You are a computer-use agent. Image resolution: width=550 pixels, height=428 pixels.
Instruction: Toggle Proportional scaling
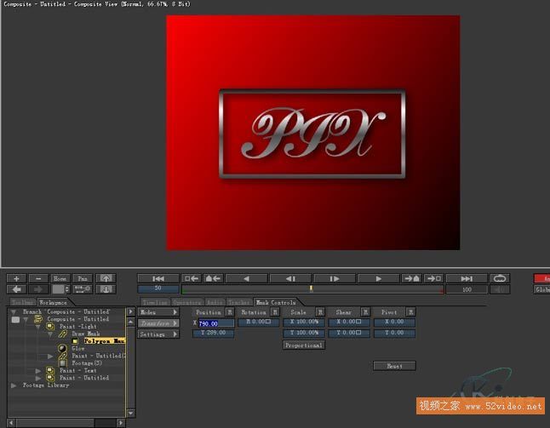[304, 345]
